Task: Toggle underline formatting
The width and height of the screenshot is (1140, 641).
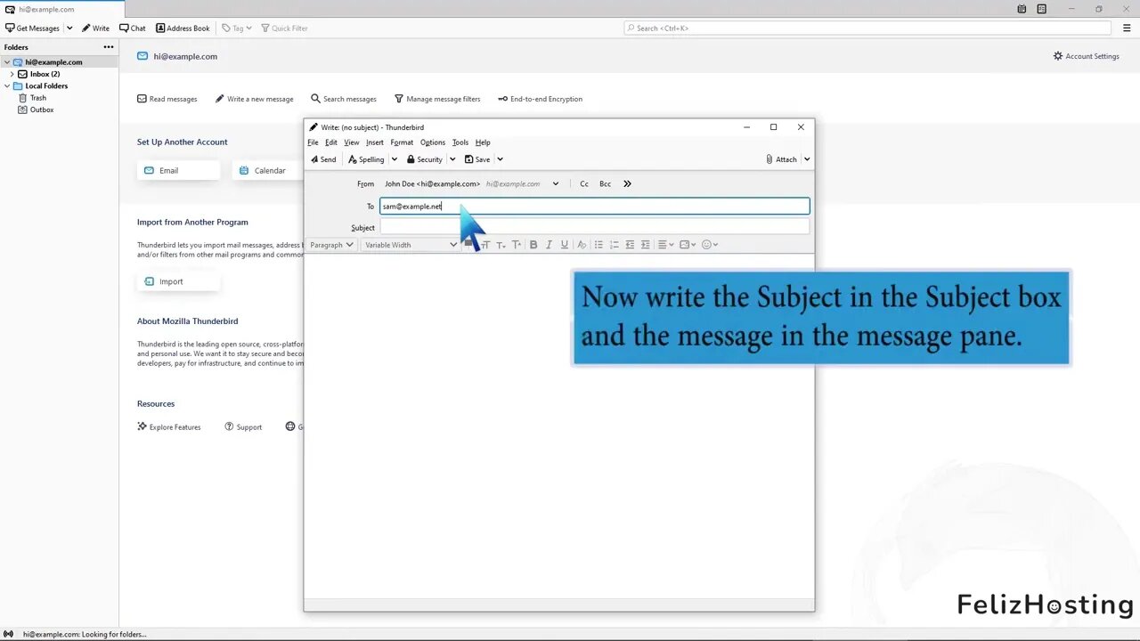Action: click(565, 245)
